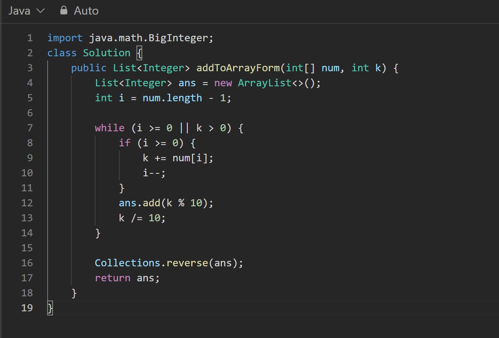Click 'ans.add(k % 10);' on line 12
This screenshot has width=499, height=338.
pyautogui.click(x=166, y=203)
